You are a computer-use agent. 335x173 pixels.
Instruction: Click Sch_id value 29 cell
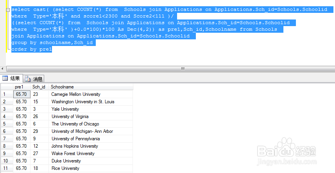(x=39, y=131)
